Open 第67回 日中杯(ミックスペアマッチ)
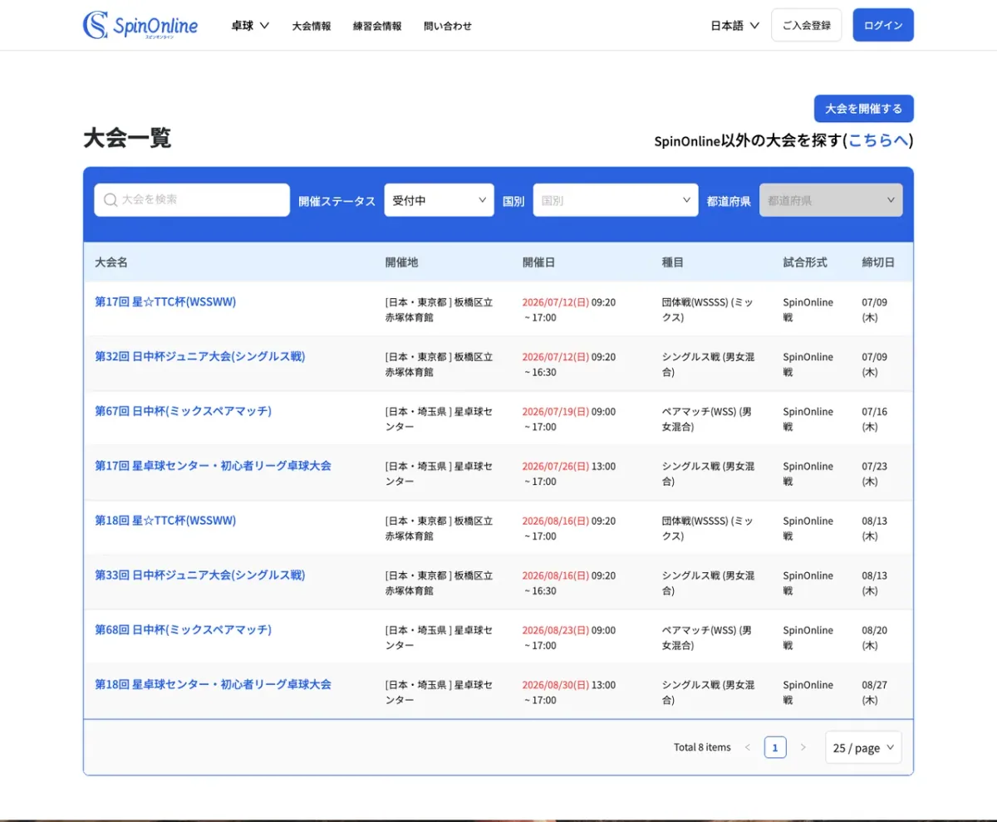997x822 pixels. coord(183,411)
